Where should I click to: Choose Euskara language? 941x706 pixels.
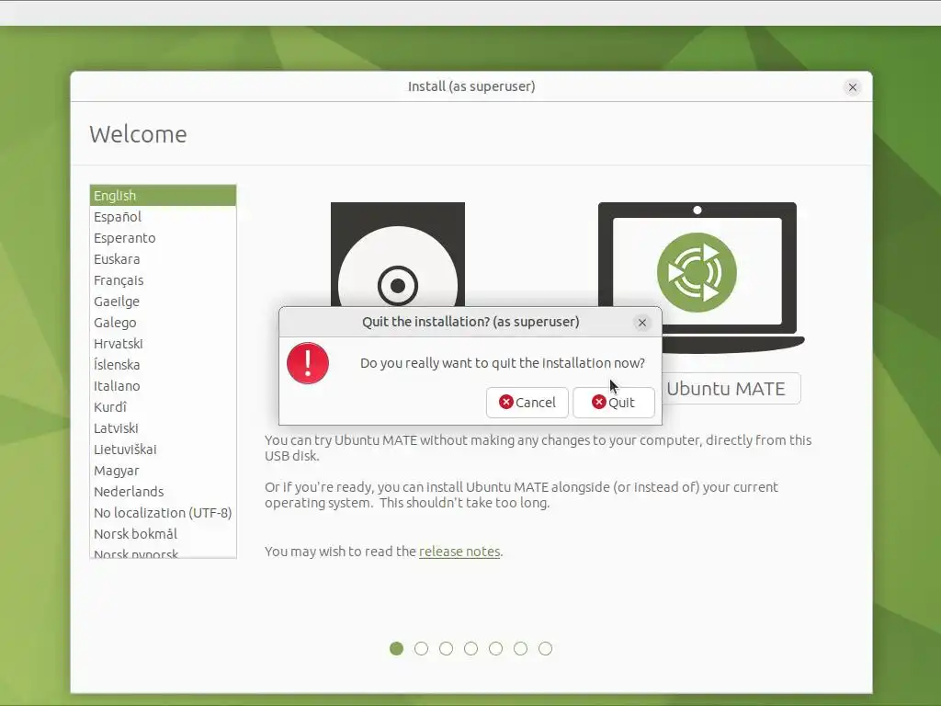pos(163,258)
